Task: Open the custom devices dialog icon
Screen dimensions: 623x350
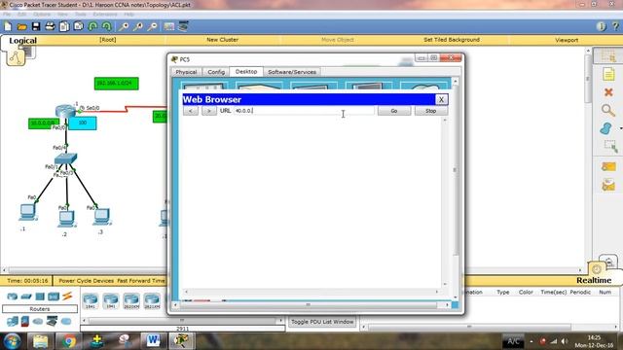Action: pos(183,26)
